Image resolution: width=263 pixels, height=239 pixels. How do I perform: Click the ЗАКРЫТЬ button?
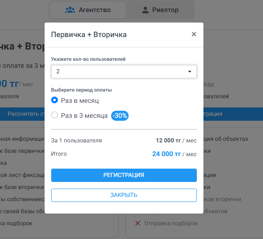[124, 195]
